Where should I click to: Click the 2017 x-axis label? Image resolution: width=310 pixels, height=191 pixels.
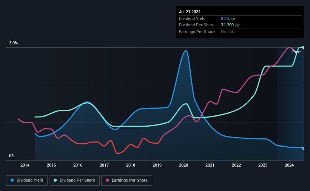click(104, 165)
